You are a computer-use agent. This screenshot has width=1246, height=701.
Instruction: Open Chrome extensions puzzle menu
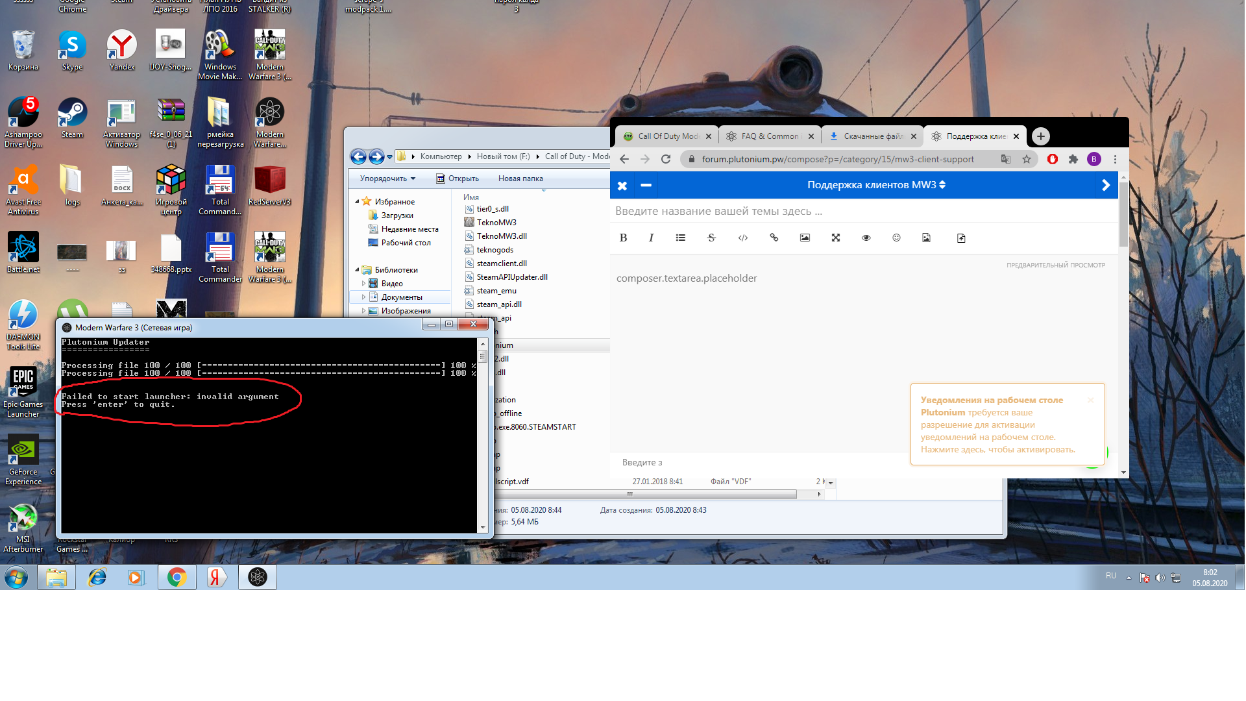[1073, 159]
